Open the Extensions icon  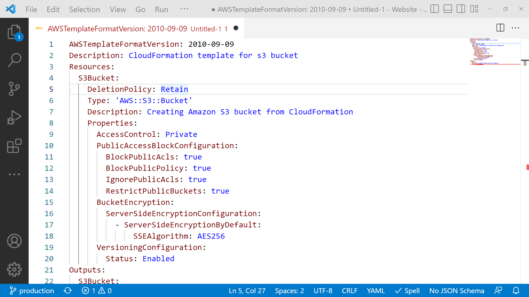[14, 146]
